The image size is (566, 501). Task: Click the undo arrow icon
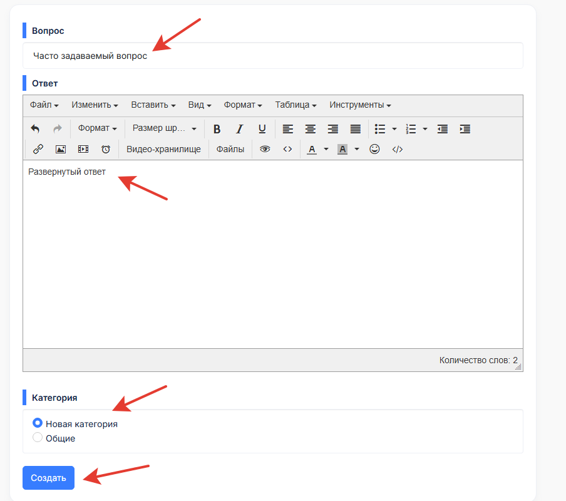pyautogui.click(x=35, y=128)
